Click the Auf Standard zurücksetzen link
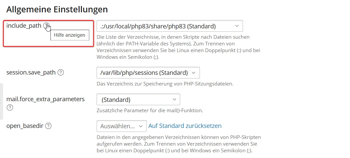Viewport: 350px width, 158px height. (185, 126)
